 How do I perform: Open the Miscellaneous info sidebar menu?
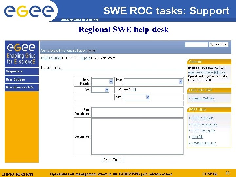tap(22, 88)
